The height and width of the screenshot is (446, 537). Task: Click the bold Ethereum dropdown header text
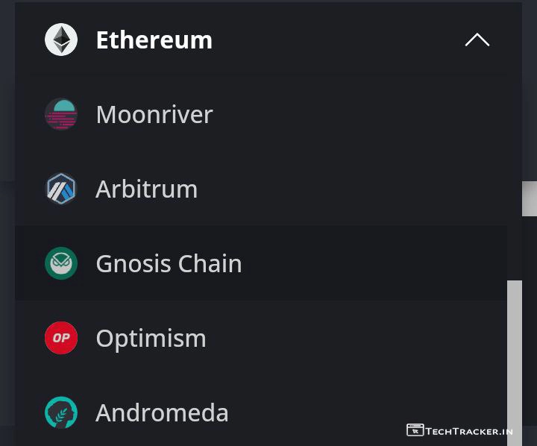[154, 40]
